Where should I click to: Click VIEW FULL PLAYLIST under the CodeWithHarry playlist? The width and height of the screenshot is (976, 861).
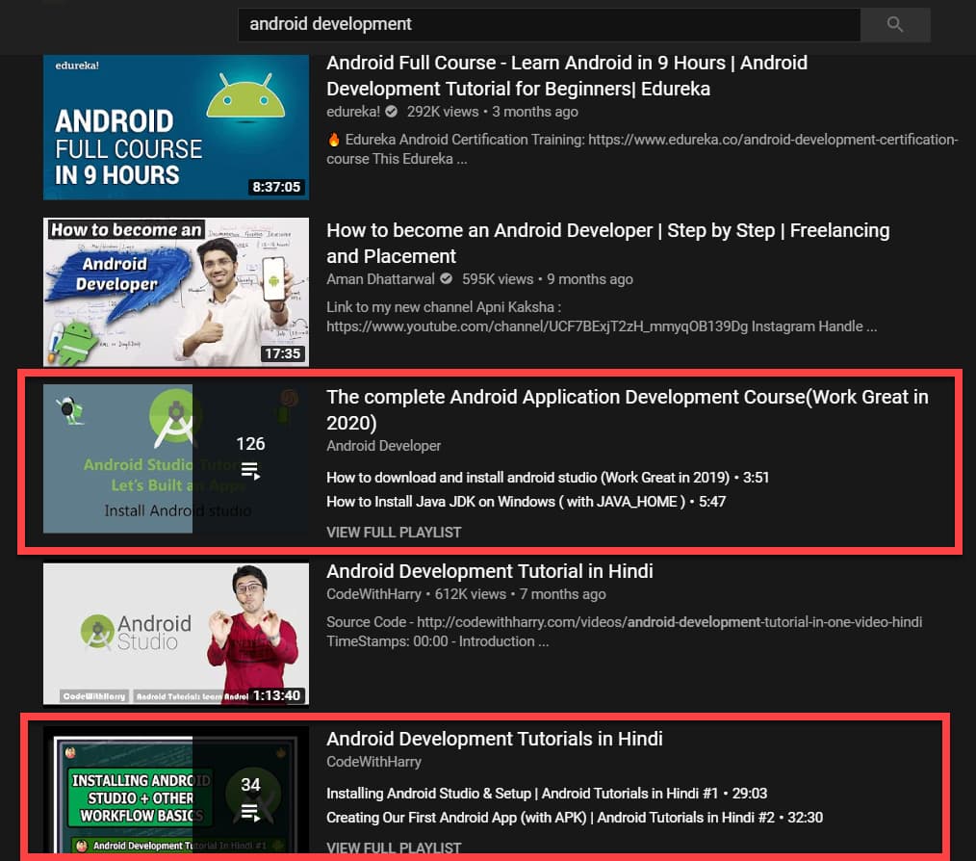click(394, 848)
